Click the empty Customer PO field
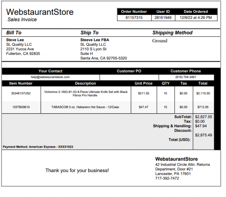 (129, 77)
